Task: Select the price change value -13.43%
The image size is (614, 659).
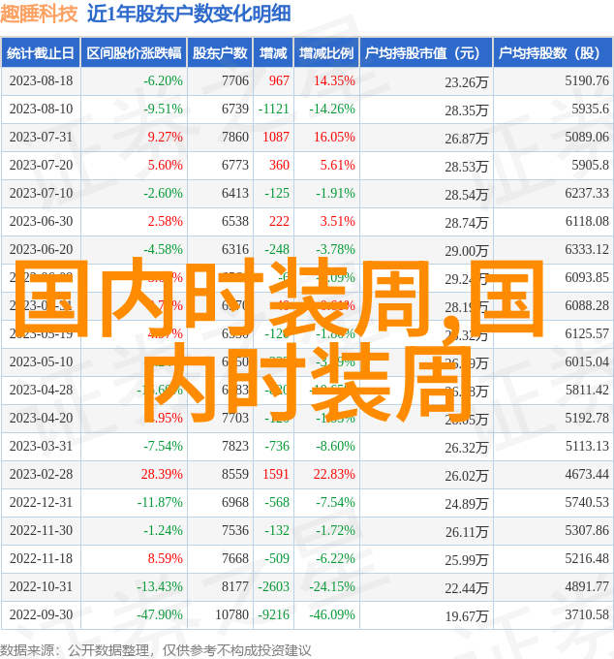Action: 160,586
